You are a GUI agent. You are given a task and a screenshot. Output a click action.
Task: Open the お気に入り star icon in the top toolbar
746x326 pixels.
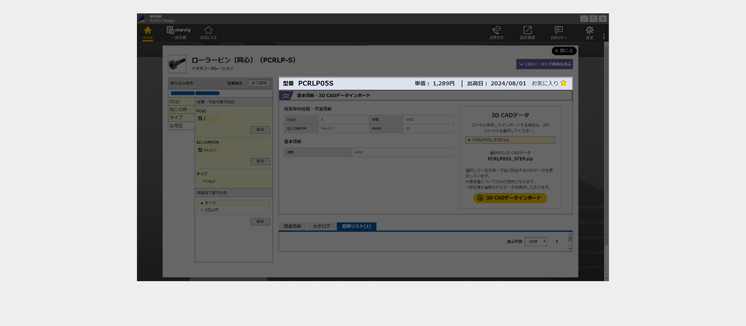[208, 33]
